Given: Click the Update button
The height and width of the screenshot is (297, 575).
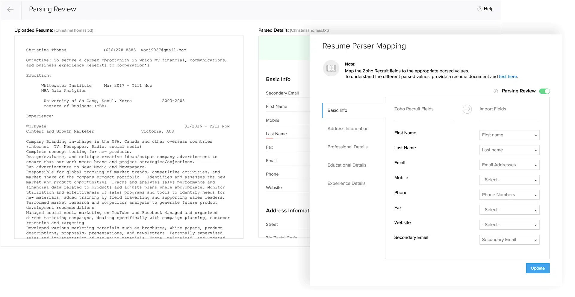Looking at the screenshot, I should (x=537, y=268).
